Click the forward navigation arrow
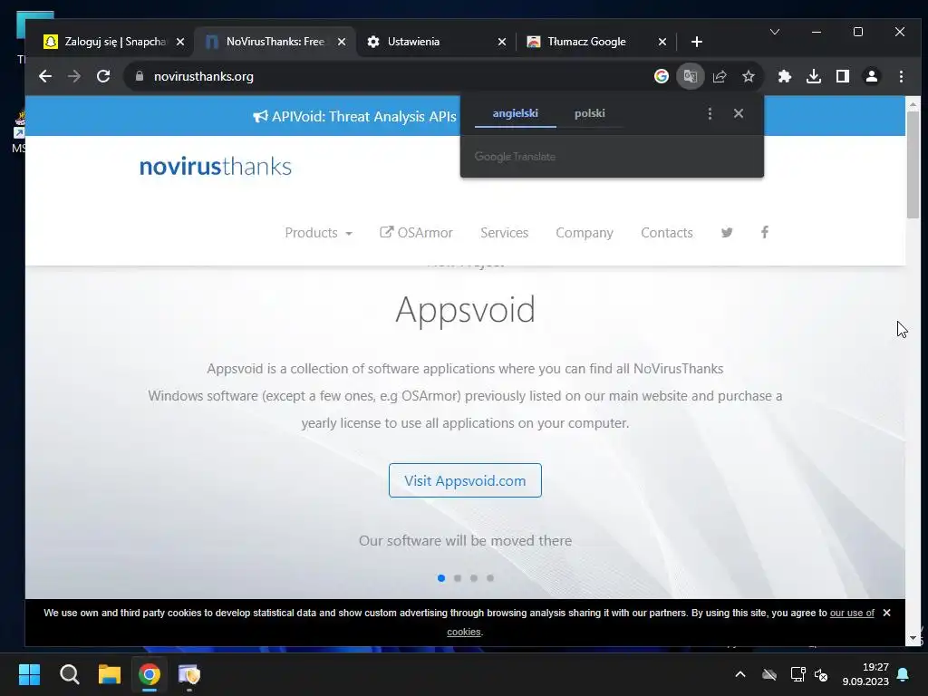 click(x=74, y=76)
